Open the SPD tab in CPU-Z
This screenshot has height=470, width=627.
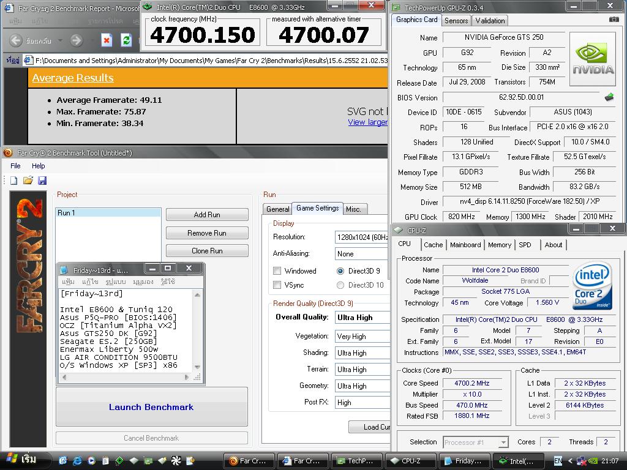click(525, 245)
